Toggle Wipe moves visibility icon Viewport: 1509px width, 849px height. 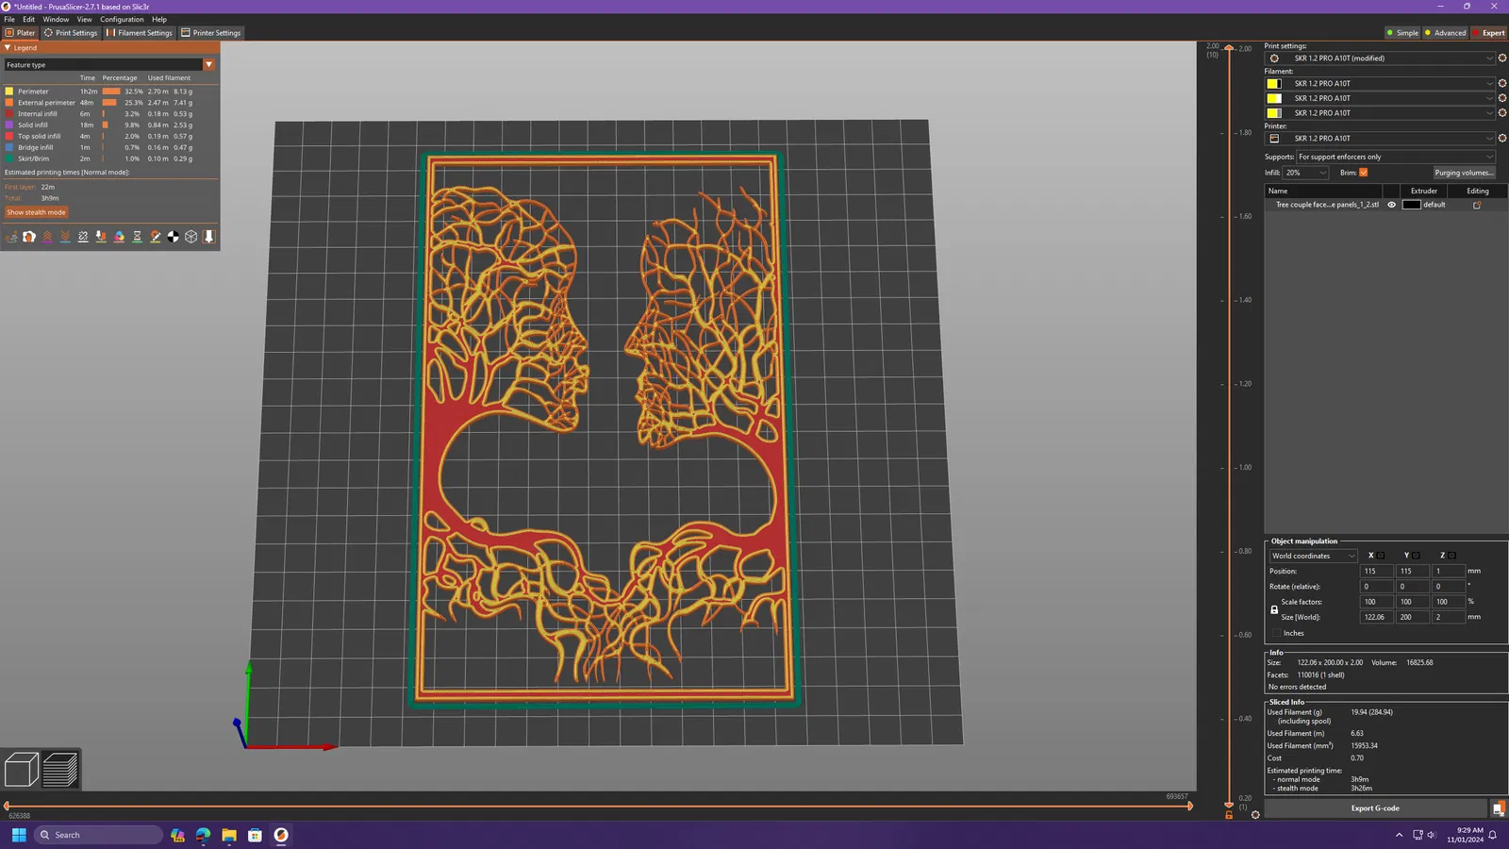coord(29,237)
